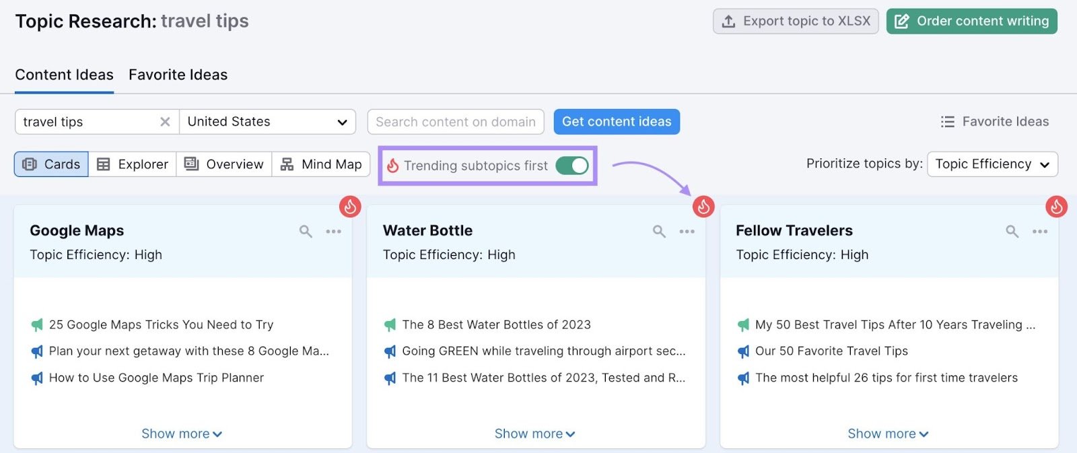Image resolution: width=1077 pixels, height=453 pixels.
Task: Click the fire badge on Water Bottle card
Action: tap(703, 207)
